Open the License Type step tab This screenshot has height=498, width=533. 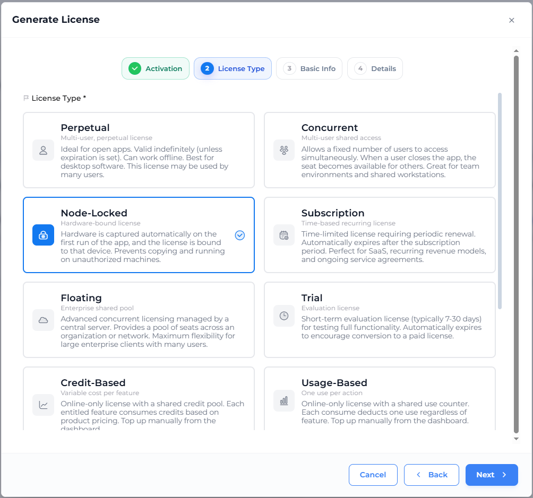[233, 68]
